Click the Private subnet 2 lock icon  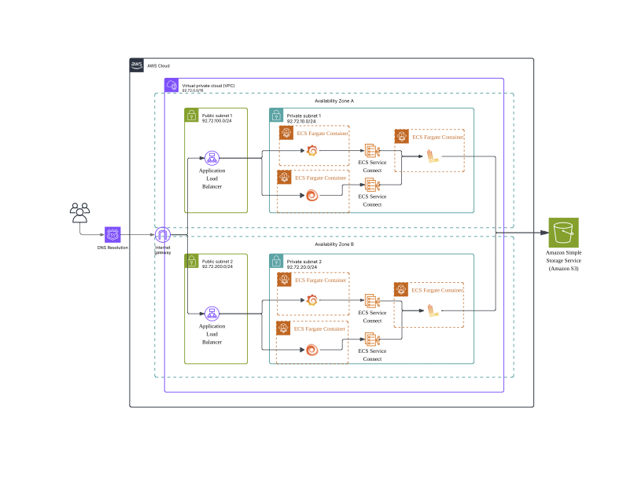(x=276, y=261)
